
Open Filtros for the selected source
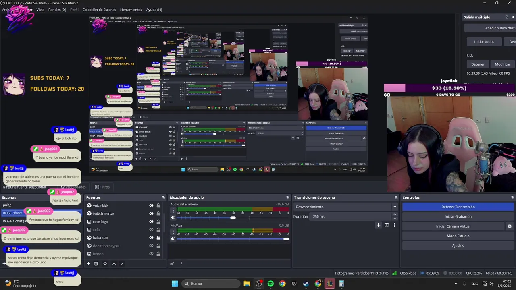pyautogui.click(x=102, y=187)
